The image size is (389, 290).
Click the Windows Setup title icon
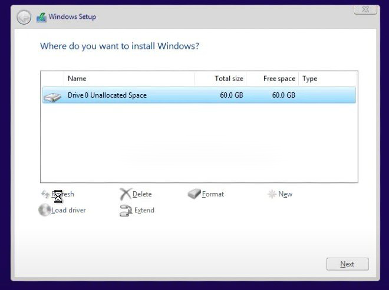tap(41, 18)
